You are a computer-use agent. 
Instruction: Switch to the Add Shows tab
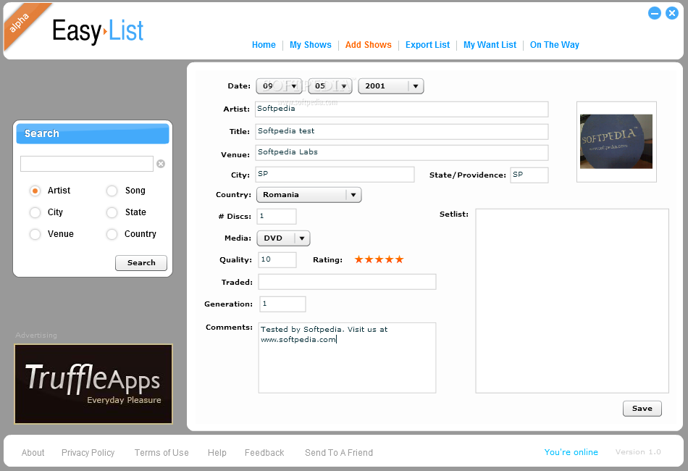[x=368, y=45]
